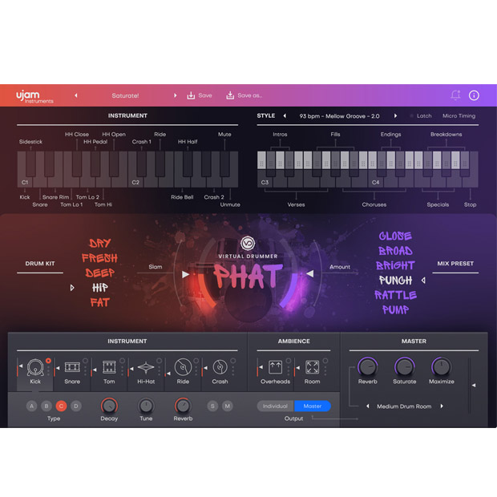Viewport: 497px width, 497px height.
Task: Adjust the Decay knob
Action: click(x=109, y=406)
